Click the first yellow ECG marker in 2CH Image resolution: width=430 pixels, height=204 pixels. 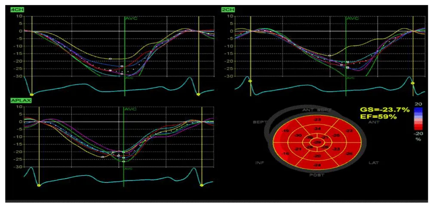(250, 81)
